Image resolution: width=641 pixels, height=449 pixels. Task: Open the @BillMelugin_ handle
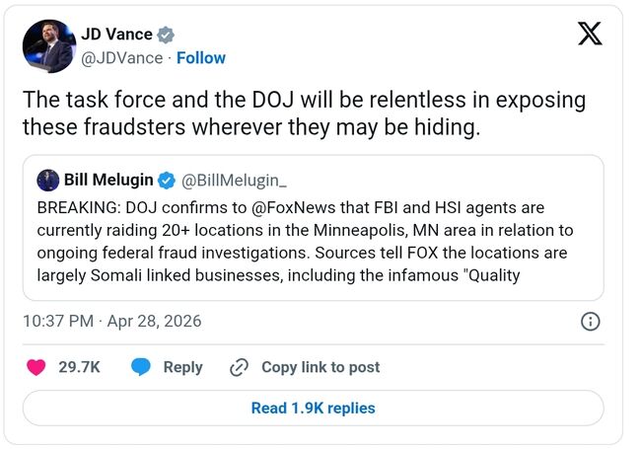[234, 180]
